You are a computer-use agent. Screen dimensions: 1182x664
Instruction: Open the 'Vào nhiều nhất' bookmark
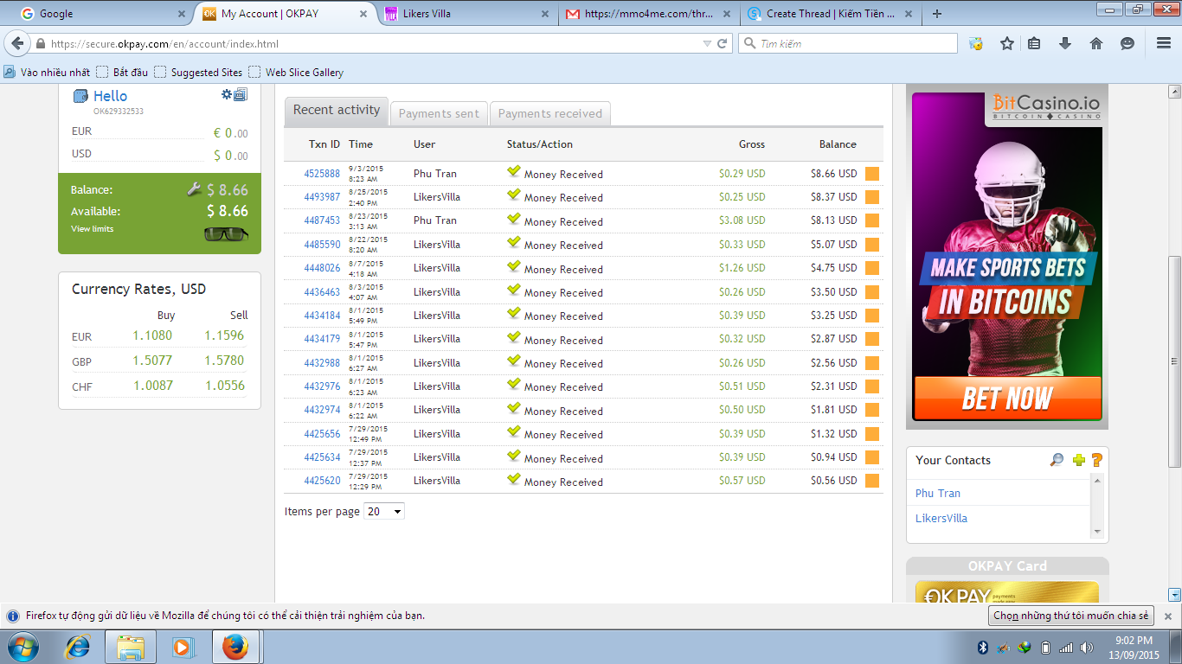pyautogui.click(x=47, y=73)
